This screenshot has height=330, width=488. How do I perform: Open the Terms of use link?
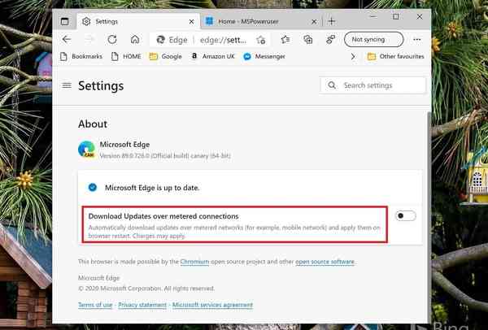(x=95, y=305)
